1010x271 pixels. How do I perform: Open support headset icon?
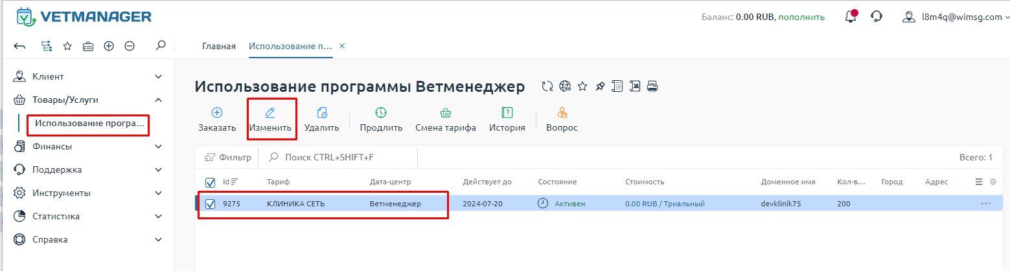(877, 17)
